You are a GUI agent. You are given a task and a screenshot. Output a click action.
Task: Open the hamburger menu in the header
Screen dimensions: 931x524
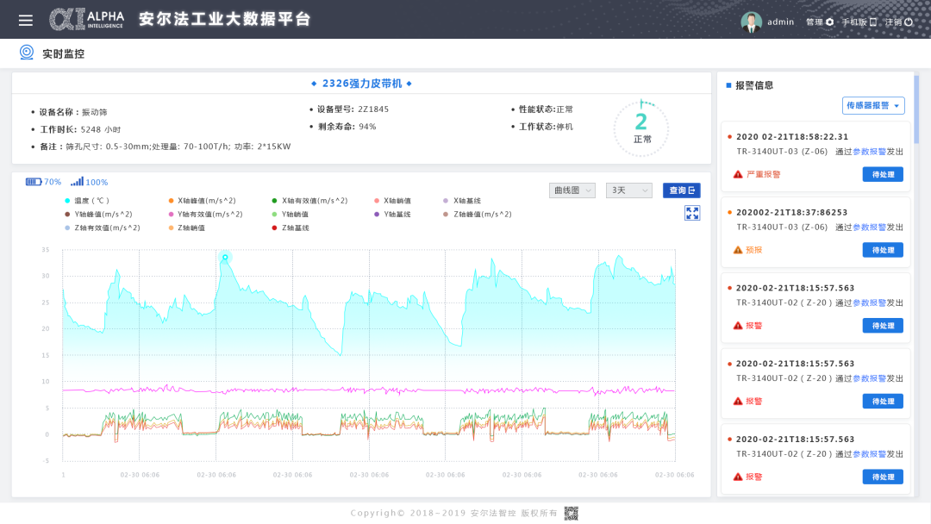pyautogui.click(x=26, y=20)
